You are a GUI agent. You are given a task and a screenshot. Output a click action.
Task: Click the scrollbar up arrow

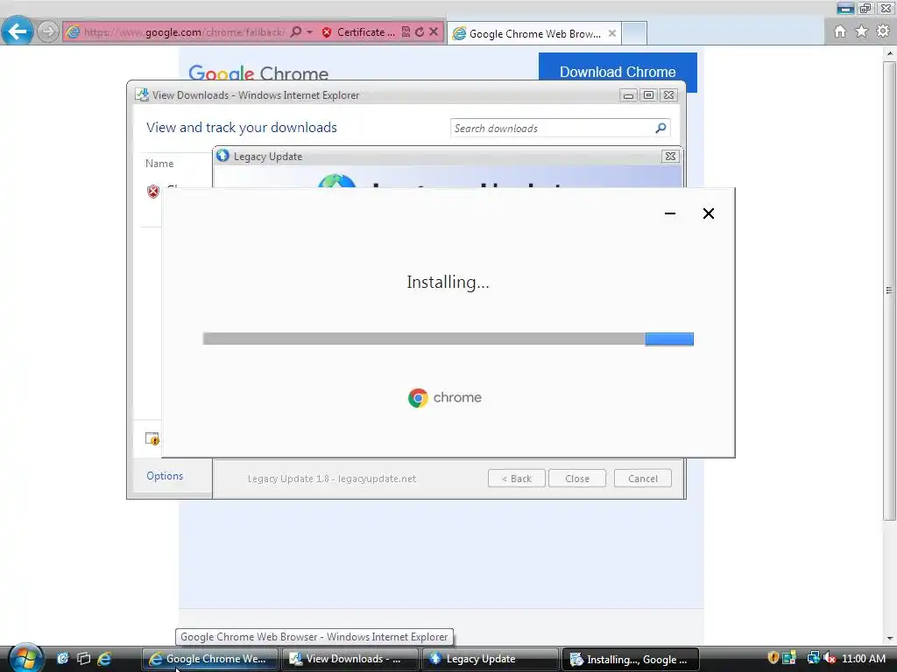[890, 53]
